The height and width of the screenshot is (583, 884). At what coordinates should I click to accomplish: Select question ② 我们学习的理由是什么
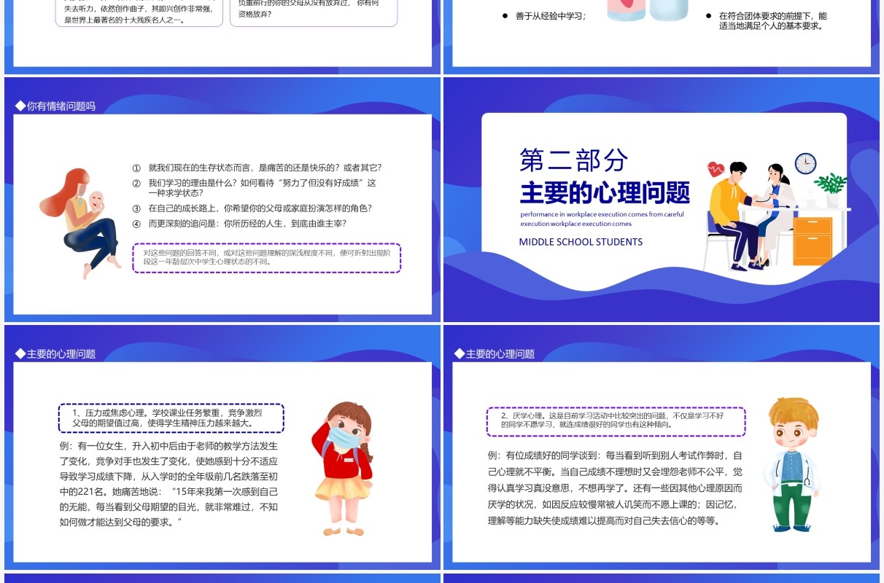click(x=255, y=188)
